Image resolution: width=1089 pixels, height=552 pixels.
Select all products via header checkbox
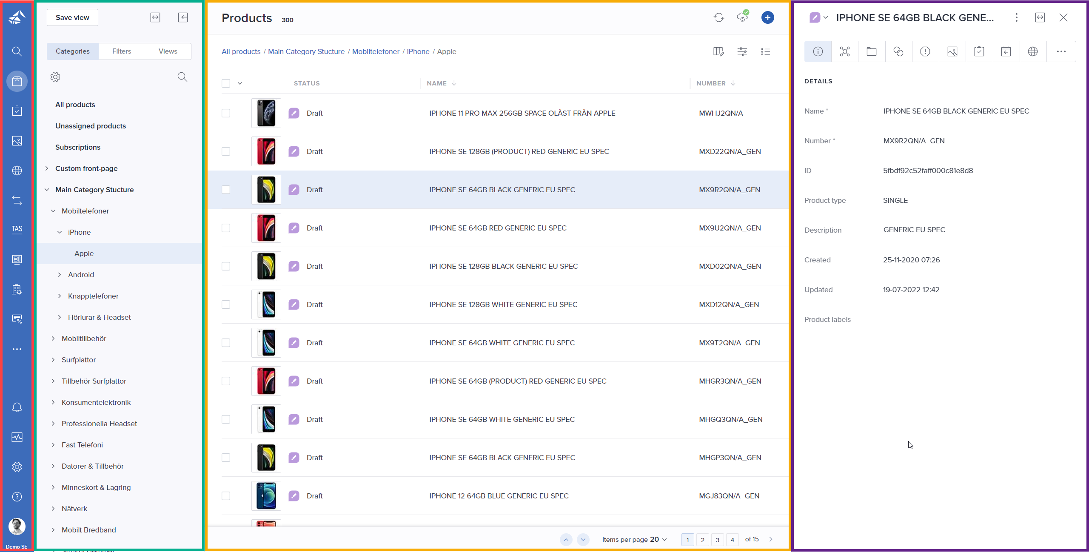tap(226, 83)
